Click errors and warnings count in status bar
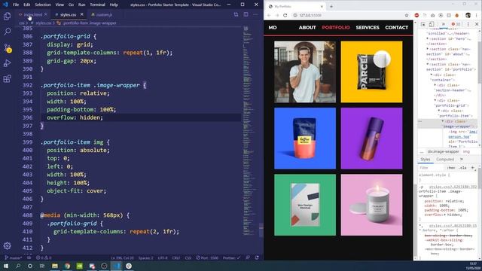The height and width of the screenshot is (271, 482). tap(44, 257)
